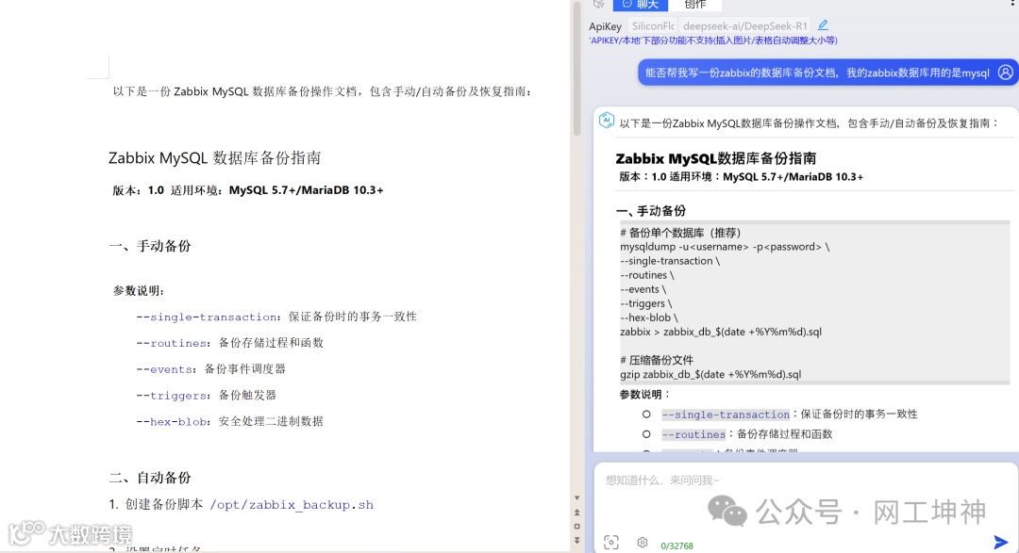Open browse object square button on scrollbar

pyautogui.click(x=576, y=527)
